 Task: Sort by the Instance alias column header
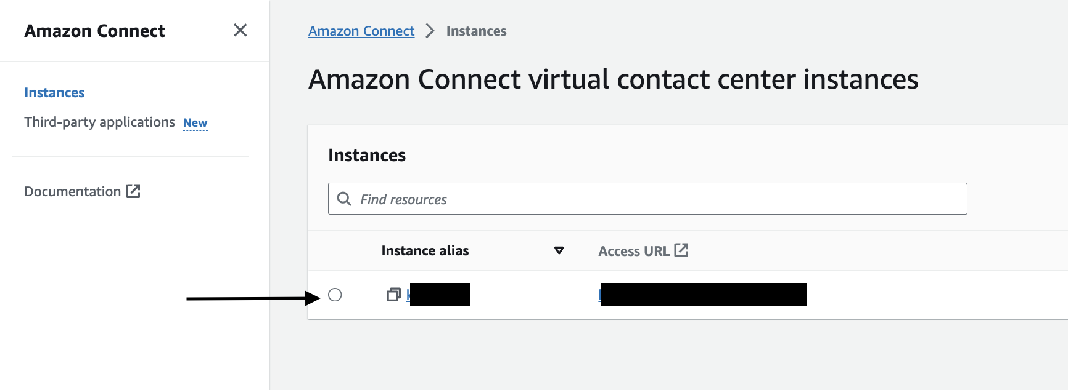[x=425, y=250]
